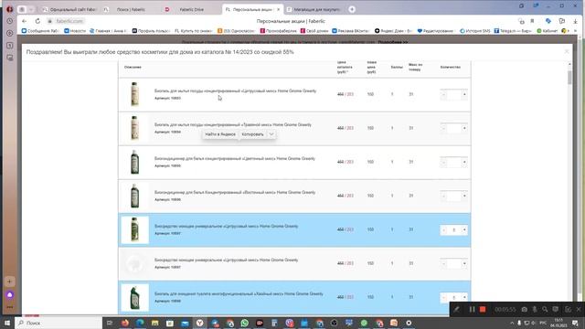The width and height of the screenshot is (585, 329).
Task: Click the popup vertical scrollbar thumb
Action: [569, 77]
